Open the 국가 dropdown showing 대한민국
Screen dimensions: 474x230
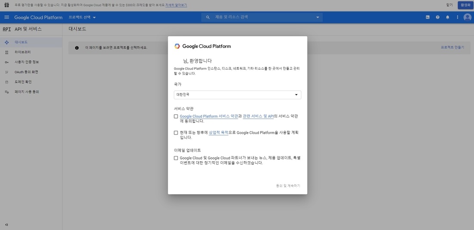[237, 95]
